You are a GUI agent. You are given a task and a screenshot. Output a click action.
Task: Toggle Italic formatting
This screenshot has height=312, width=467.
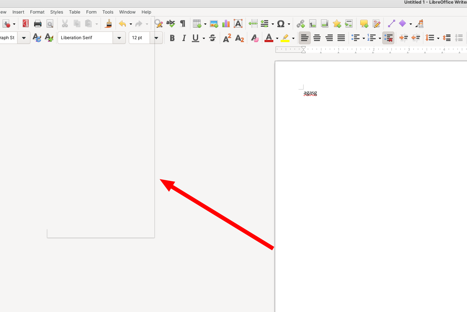[184, 38]
